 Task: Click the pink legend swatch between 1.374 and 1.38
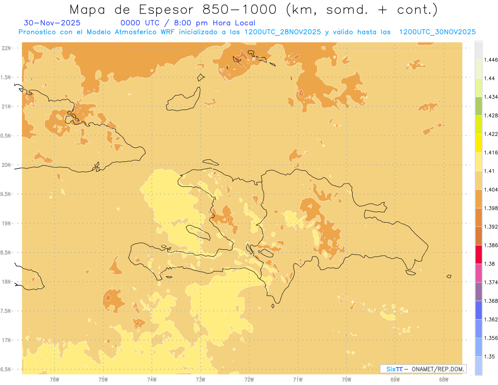coord(478,273)
